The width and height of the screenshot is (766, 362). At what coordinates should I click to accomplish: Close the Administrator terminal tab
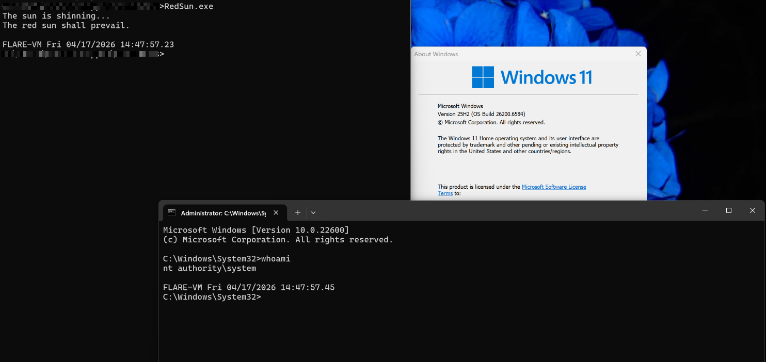[276, 212]
